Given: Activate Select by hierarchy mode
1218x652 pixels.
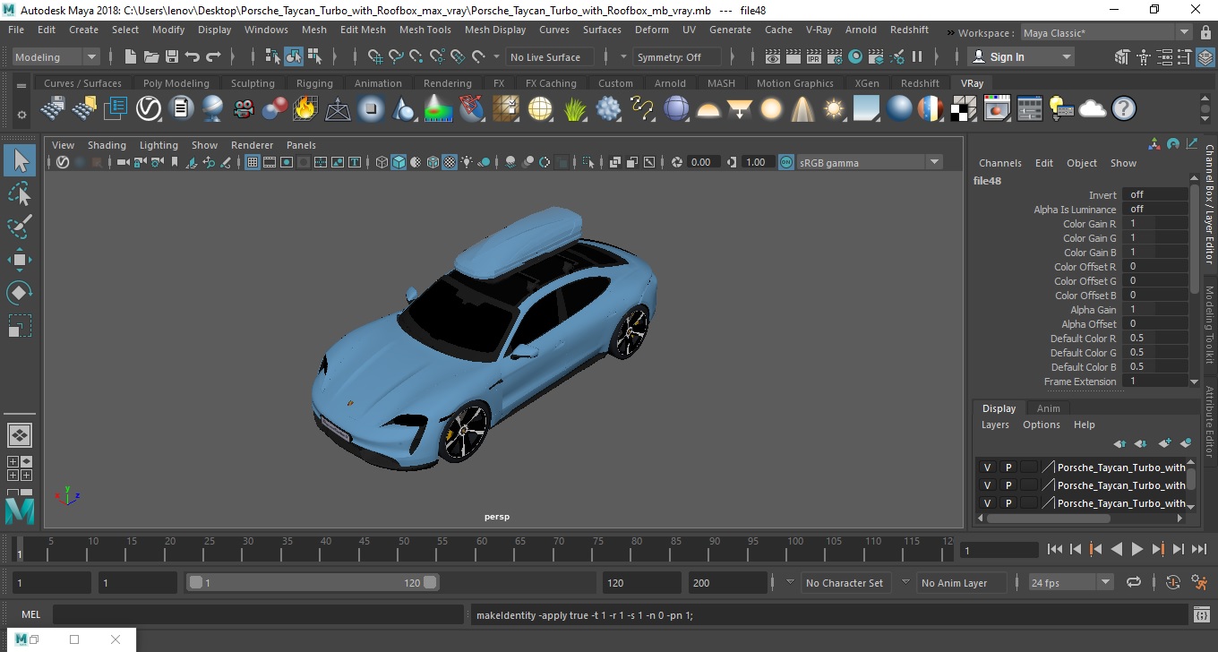Looking at the screenshot, I should (x=273, y=56).
